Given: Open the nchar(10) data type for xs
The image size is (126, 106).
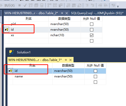Looking at the screenshot, I should (x=65, y=35).
